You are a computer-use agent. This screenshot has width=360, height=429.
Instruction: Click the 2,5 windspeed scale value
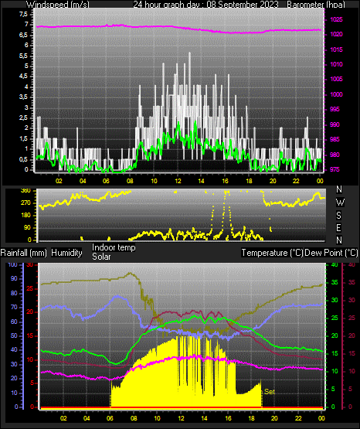[x=23, y=117]
